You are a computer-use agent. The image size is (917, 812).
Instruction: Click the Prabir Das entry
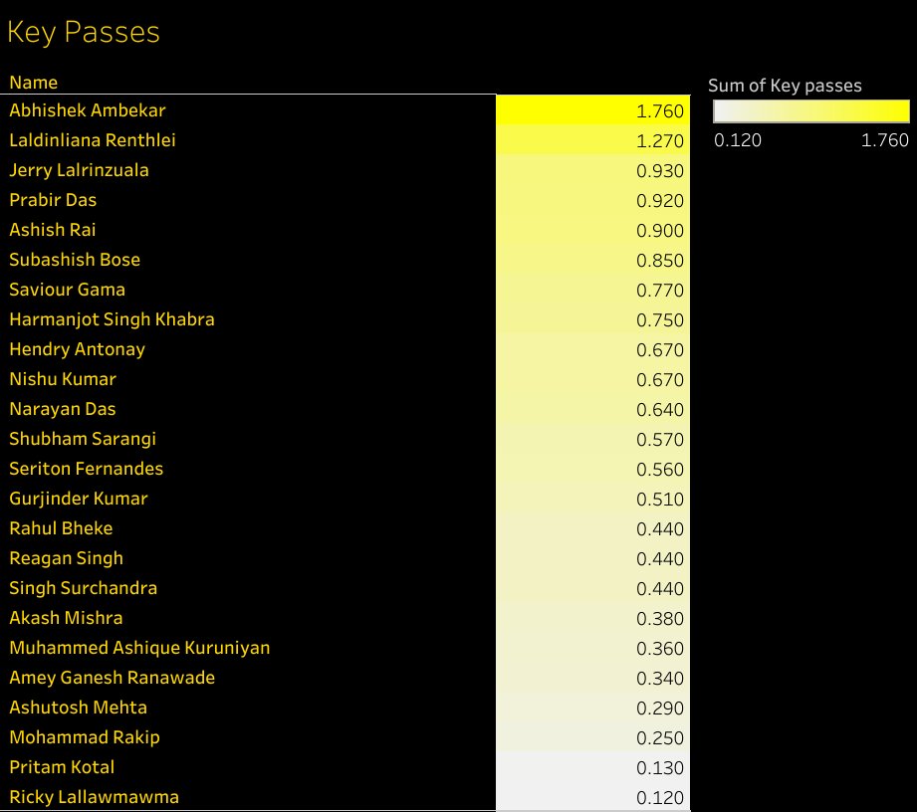(x=53, y=200)
